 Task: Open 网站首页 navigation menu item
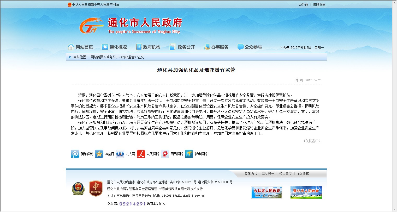click(x=81, y=47)
